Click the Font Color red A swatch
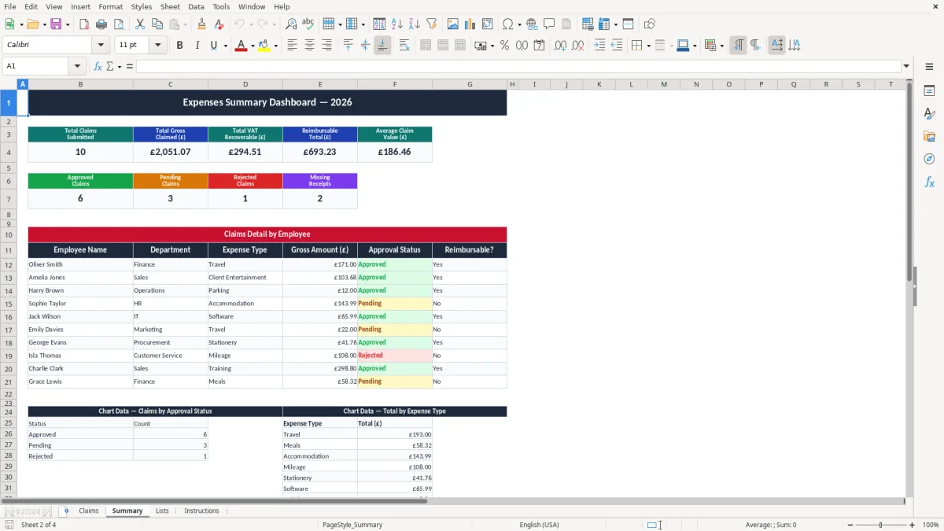 241,46
